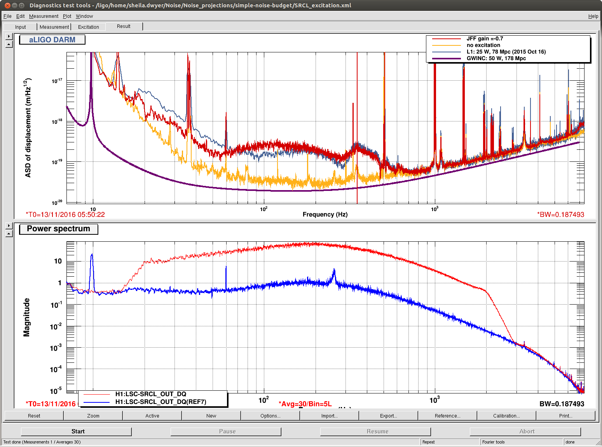Start the measurement
Image resolution: width=602 pixels, height=447 pixels.
76,431
